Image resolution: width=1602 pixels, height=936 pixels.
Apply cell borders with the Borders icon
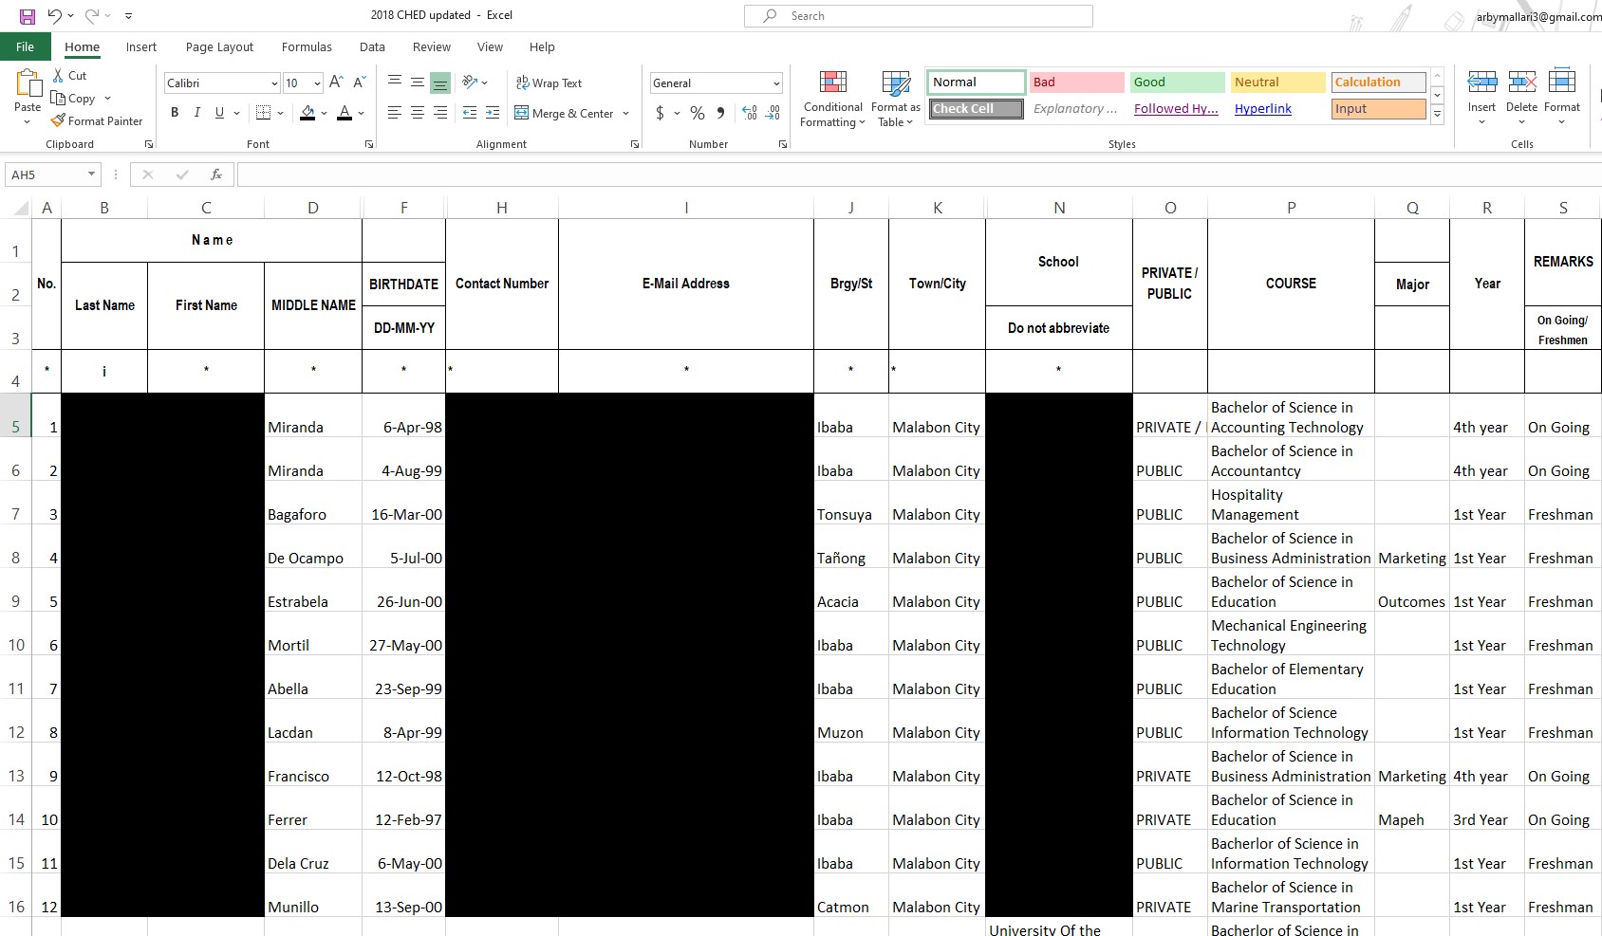pyautogui.click(x=264, y=113)
